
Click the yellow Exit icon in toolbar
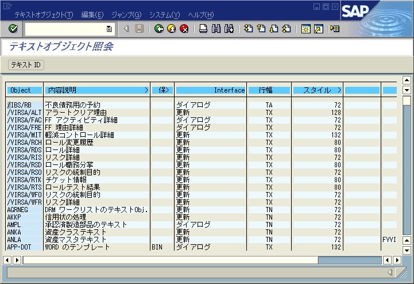coord(171,29)
